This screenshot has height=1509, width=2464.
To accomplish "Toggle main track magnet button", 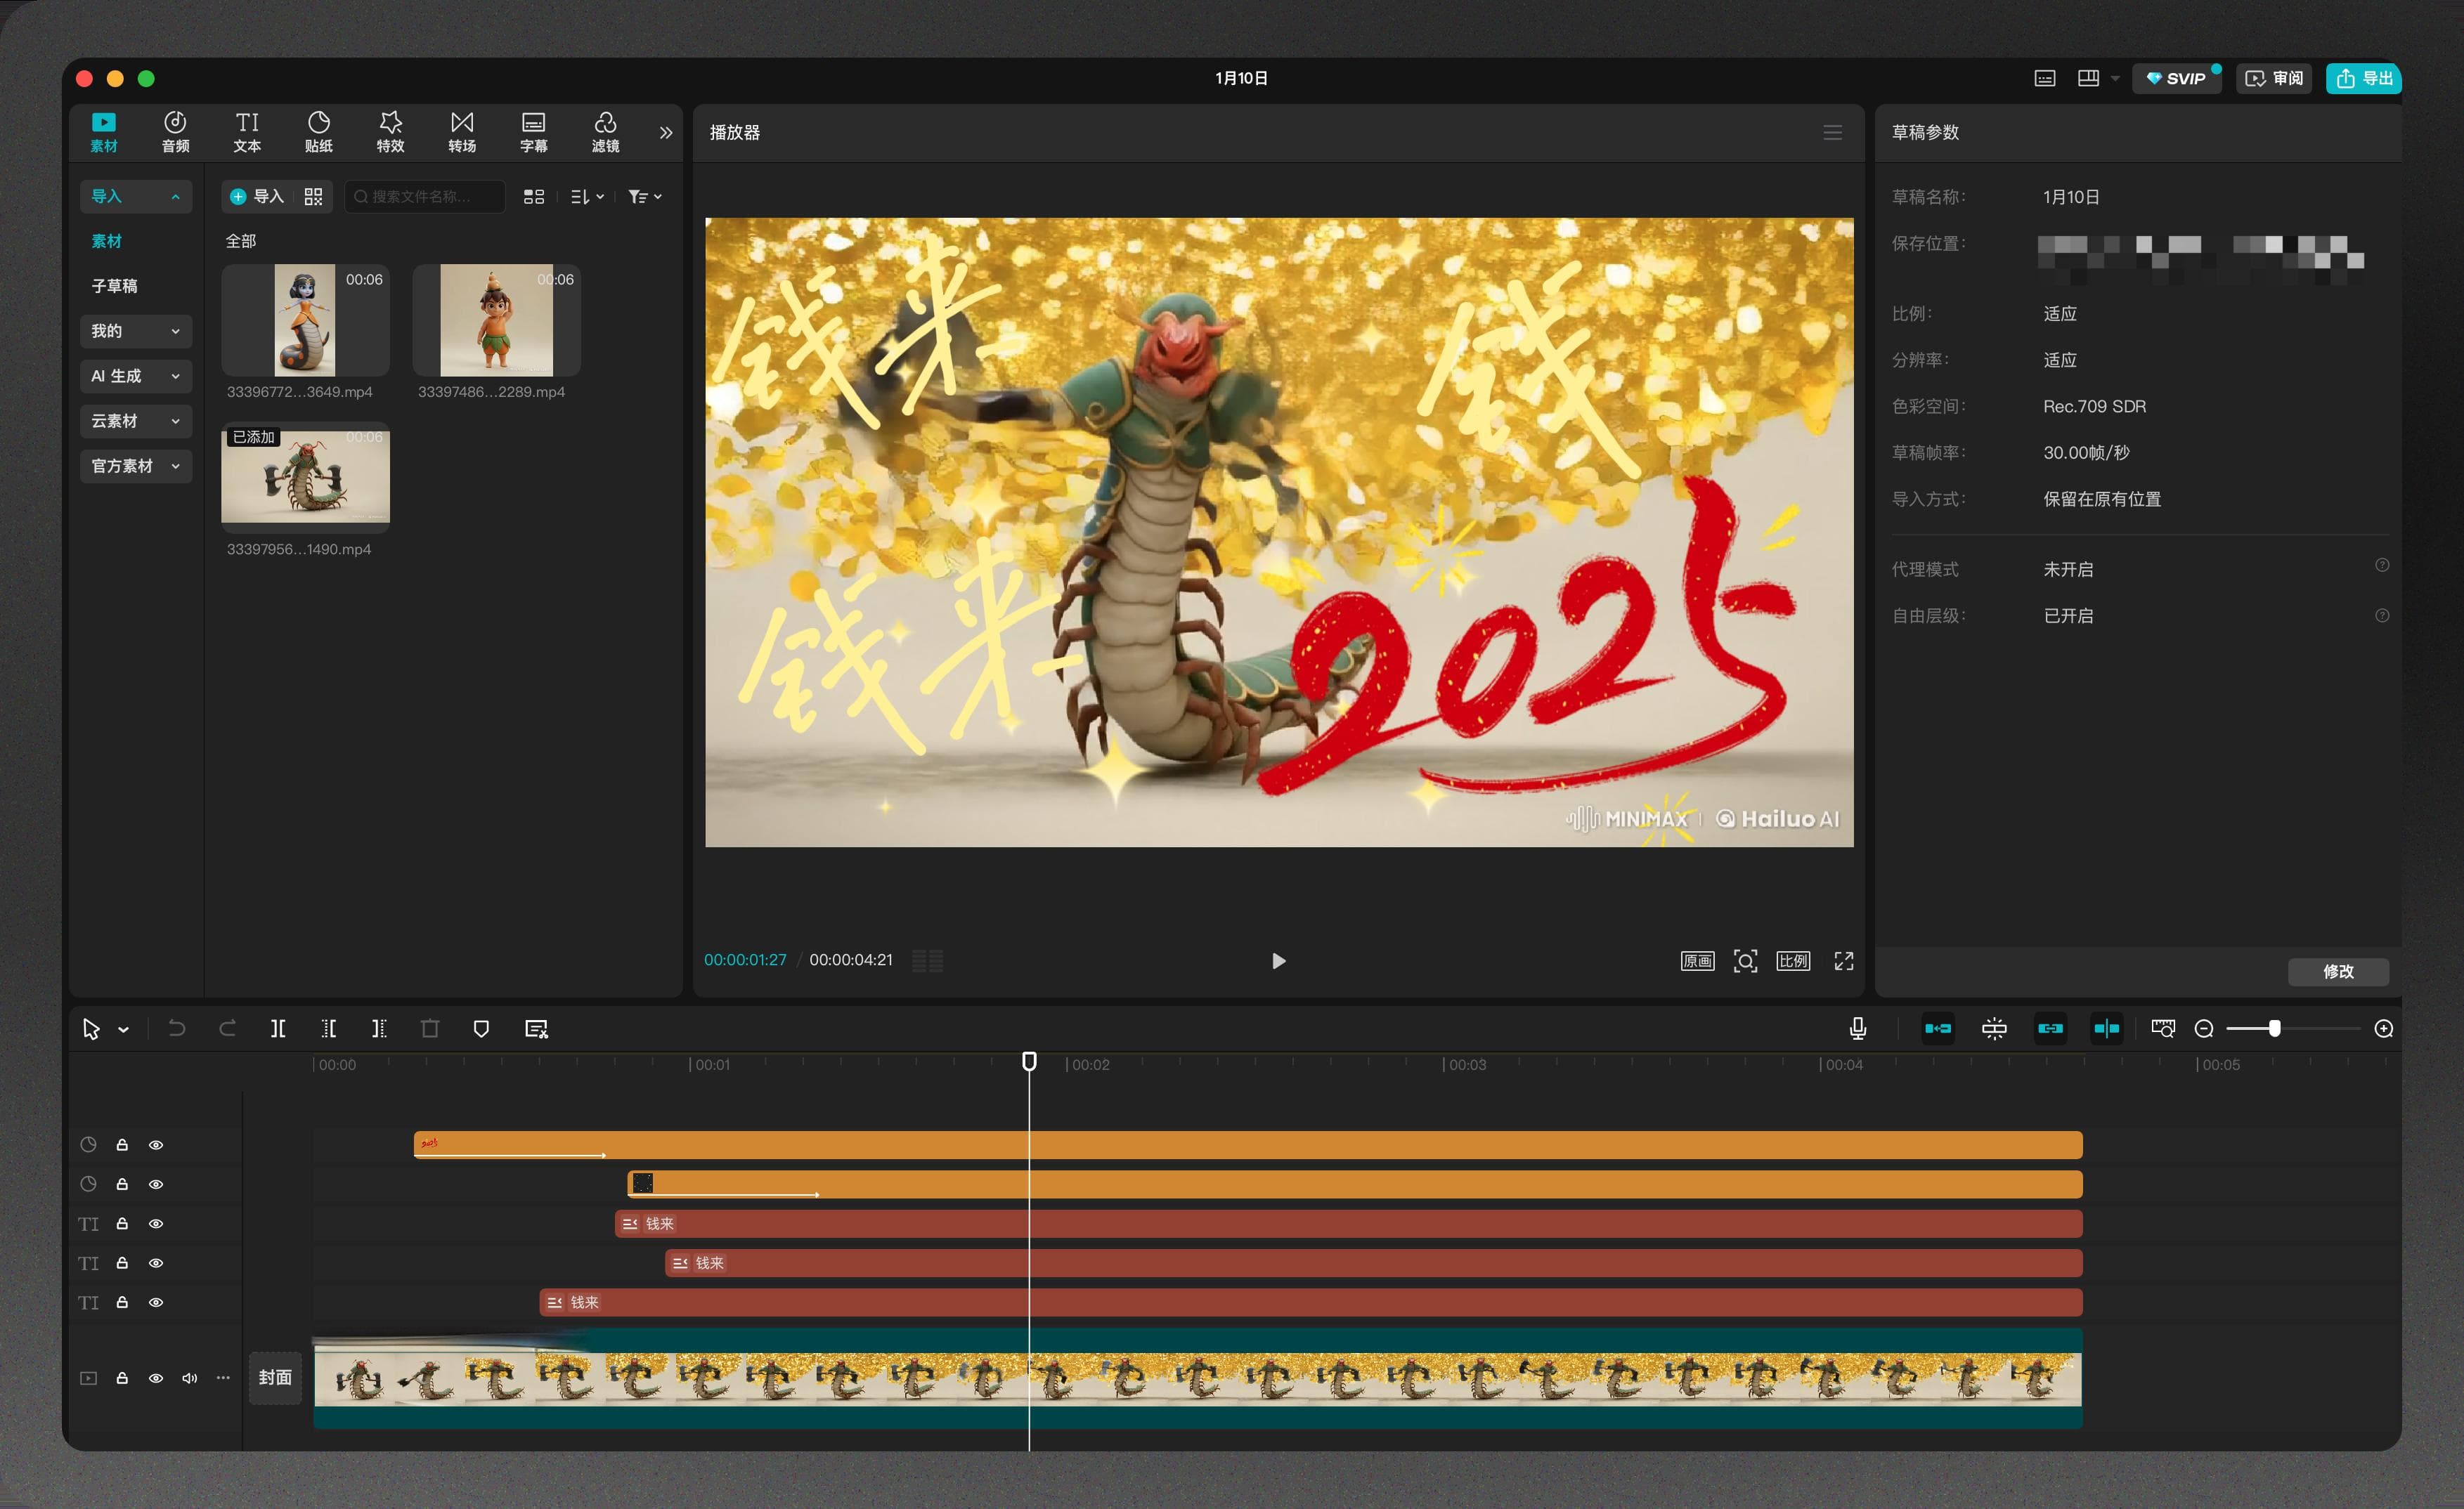I will [1938, 1028].
